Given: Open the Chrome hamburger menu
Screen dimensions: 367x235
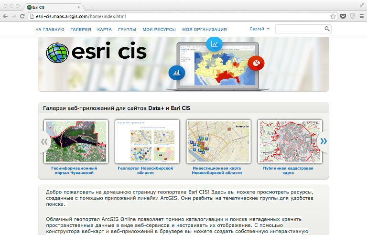Looking at the screenshot, I should [x=362, y=16].
